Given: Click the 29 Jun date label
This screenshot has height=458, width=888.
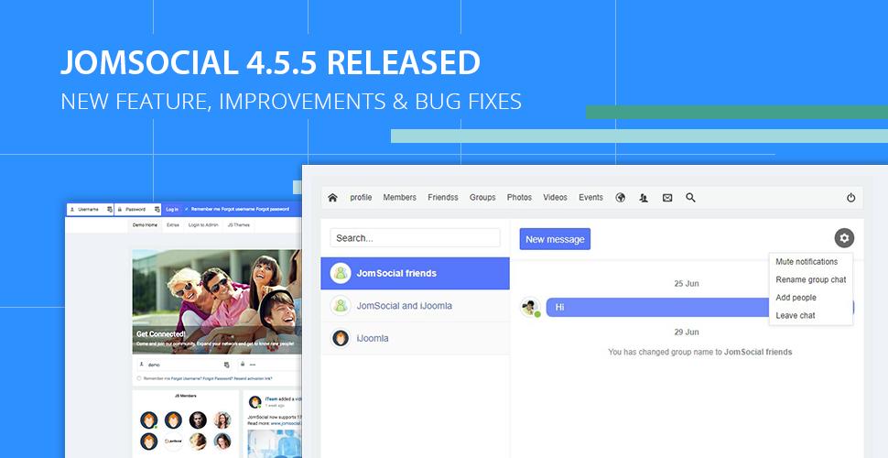Looking at the screenshot, I should [x=687, y=332].
